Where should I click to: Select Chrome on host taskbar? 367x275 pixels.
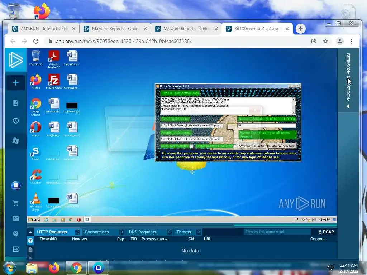tap(76, 268)
